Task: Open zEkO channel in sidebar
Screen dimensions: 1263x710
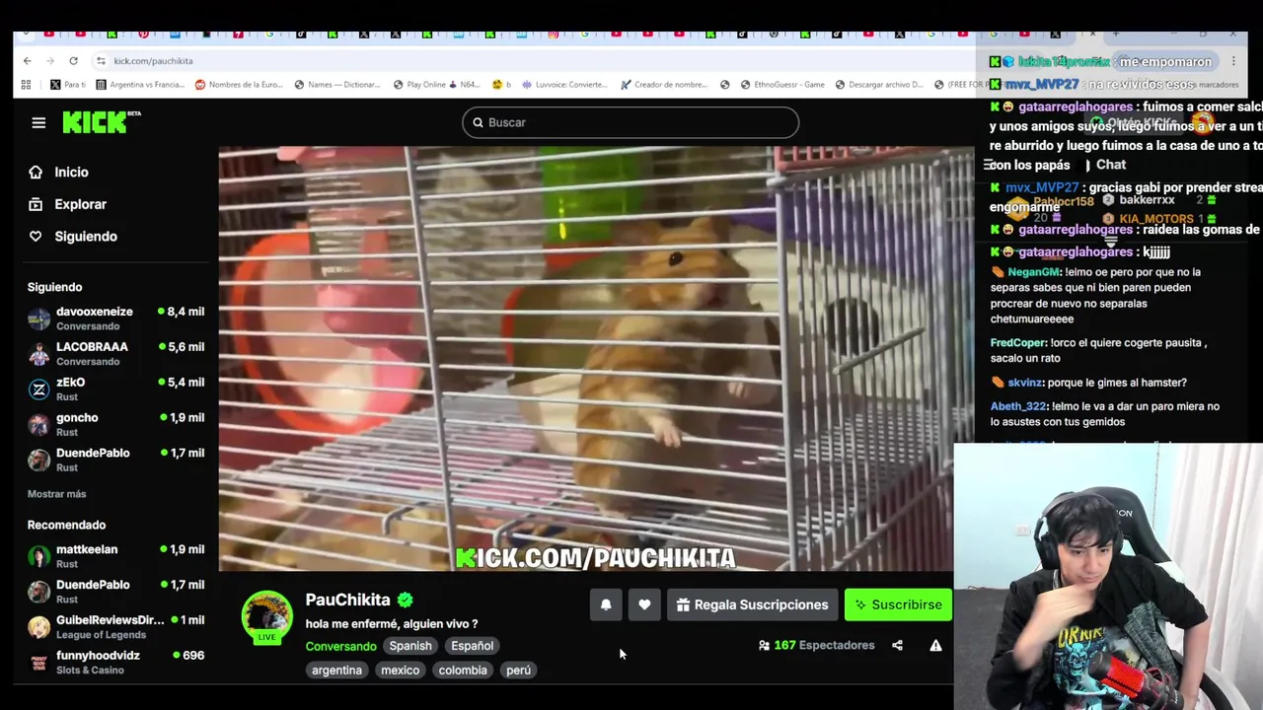Action: pyautogui.click(x=115, y=389)
